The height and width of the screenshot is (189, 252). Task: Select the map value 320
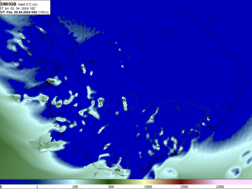click(58, 105)
